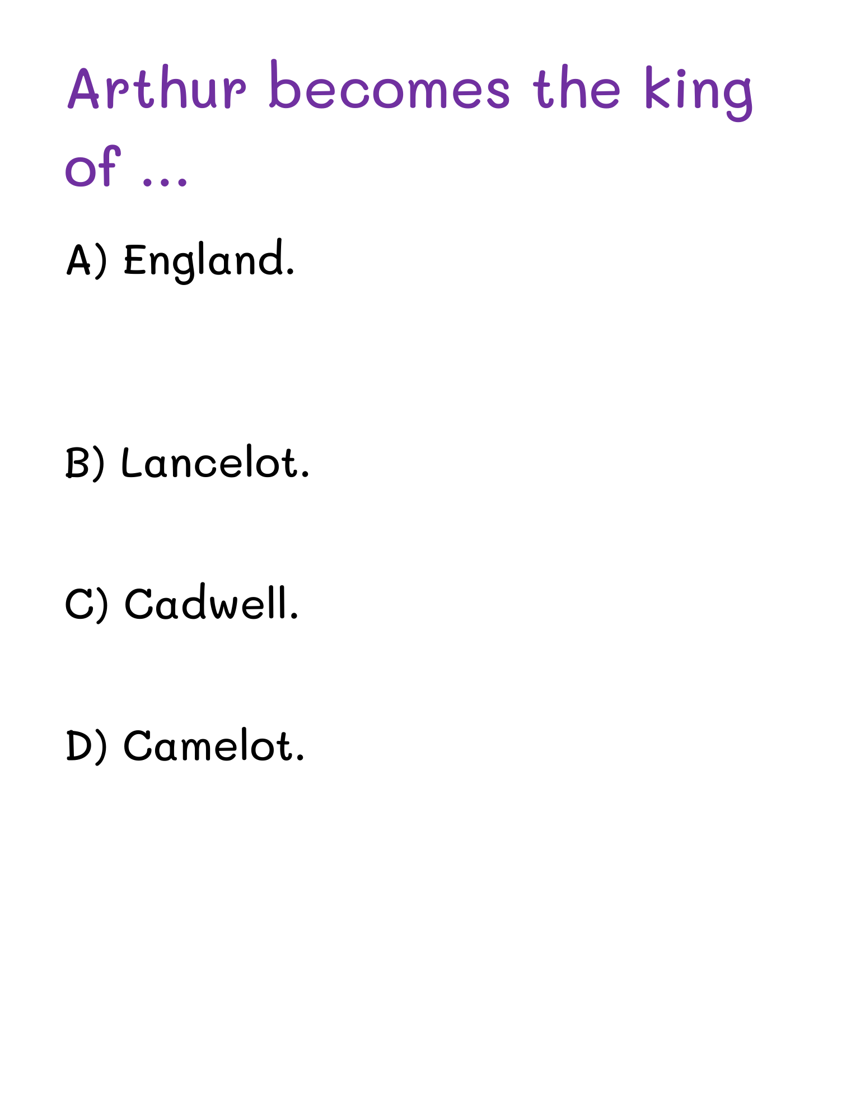Click the period after "Camelot"
The image size is (865, 1120).
301,759
